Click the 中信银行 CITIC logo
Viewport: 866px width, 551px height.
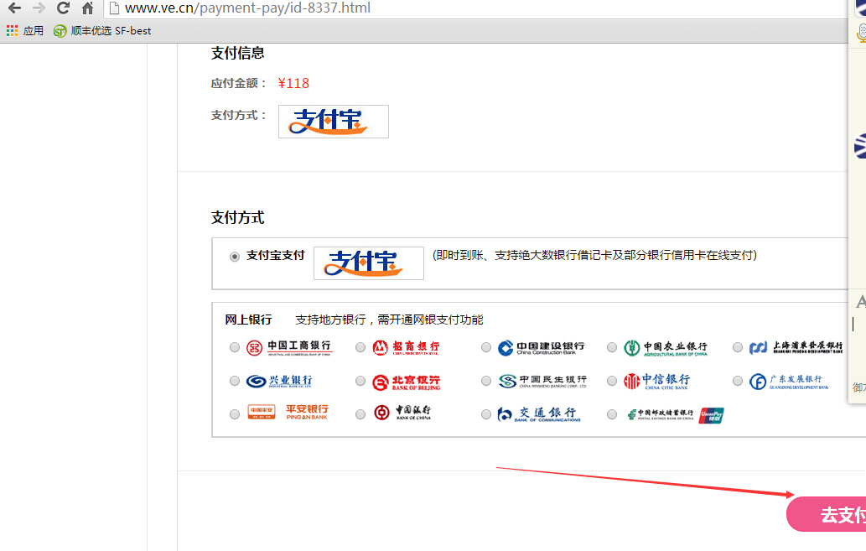(656, 381)
